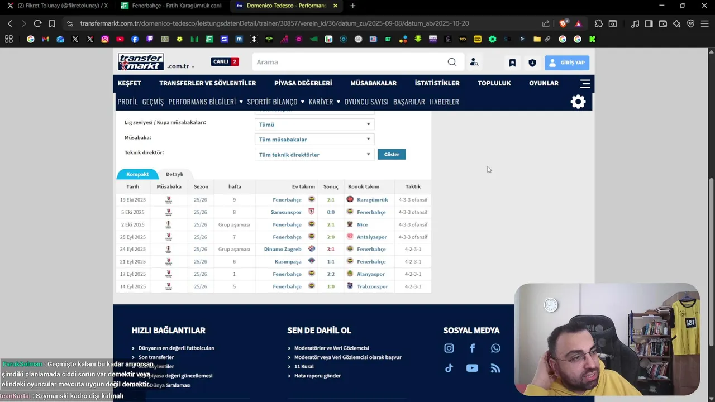Click the Twitch bookmark in bookmarks bar
715x402 pixels.
point(150,39)
